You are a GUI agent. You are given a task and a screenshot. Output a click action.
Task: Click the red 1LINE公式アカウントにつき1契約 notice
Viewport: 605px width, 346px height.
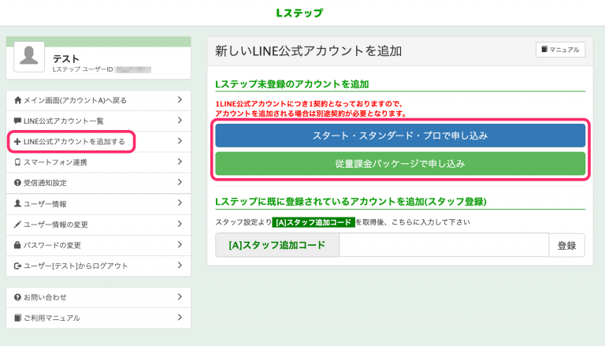[x=311, y=109]
